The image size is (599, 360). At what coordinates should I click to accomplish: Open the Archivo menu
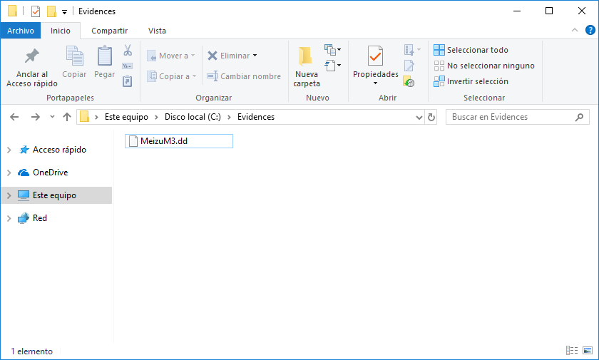[21, 31]
